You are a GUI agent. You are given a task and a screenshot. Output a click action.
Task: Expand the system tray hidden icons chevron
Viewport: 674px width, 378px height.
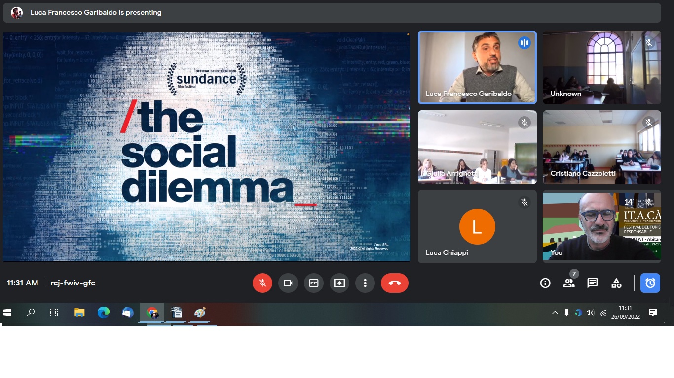pyautogui.click(x=555, y=313)
